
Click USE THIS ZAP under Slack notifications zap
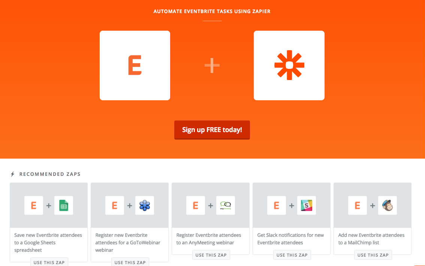pyautogui.click(x=292, y=255)
